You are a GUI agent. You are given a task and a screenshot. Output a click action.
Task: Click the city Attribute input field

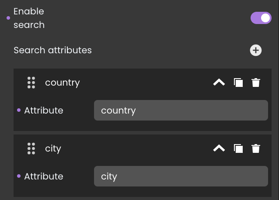181,176
